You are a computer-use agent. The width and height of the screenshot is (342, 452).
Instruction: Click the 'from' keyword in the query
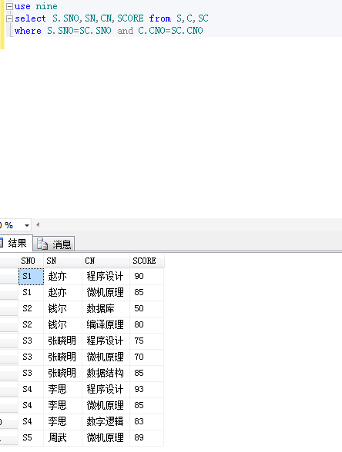[x=160, y=18]
